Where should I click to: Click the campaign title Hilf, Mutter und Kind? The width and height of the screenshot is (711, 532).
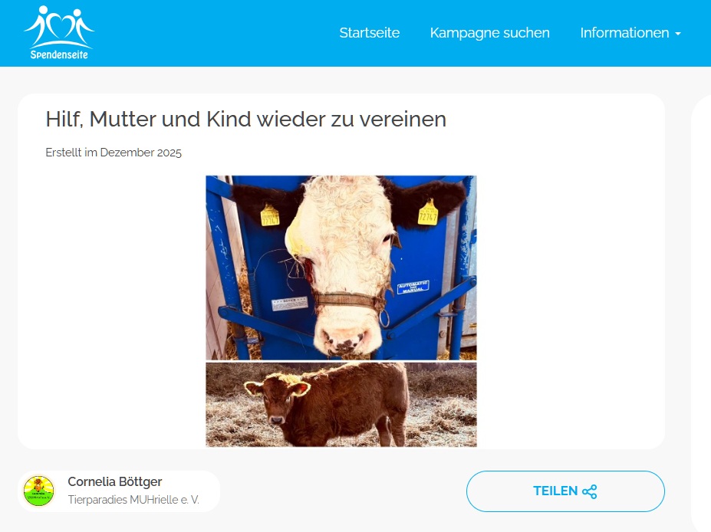(x=245, y=119)
